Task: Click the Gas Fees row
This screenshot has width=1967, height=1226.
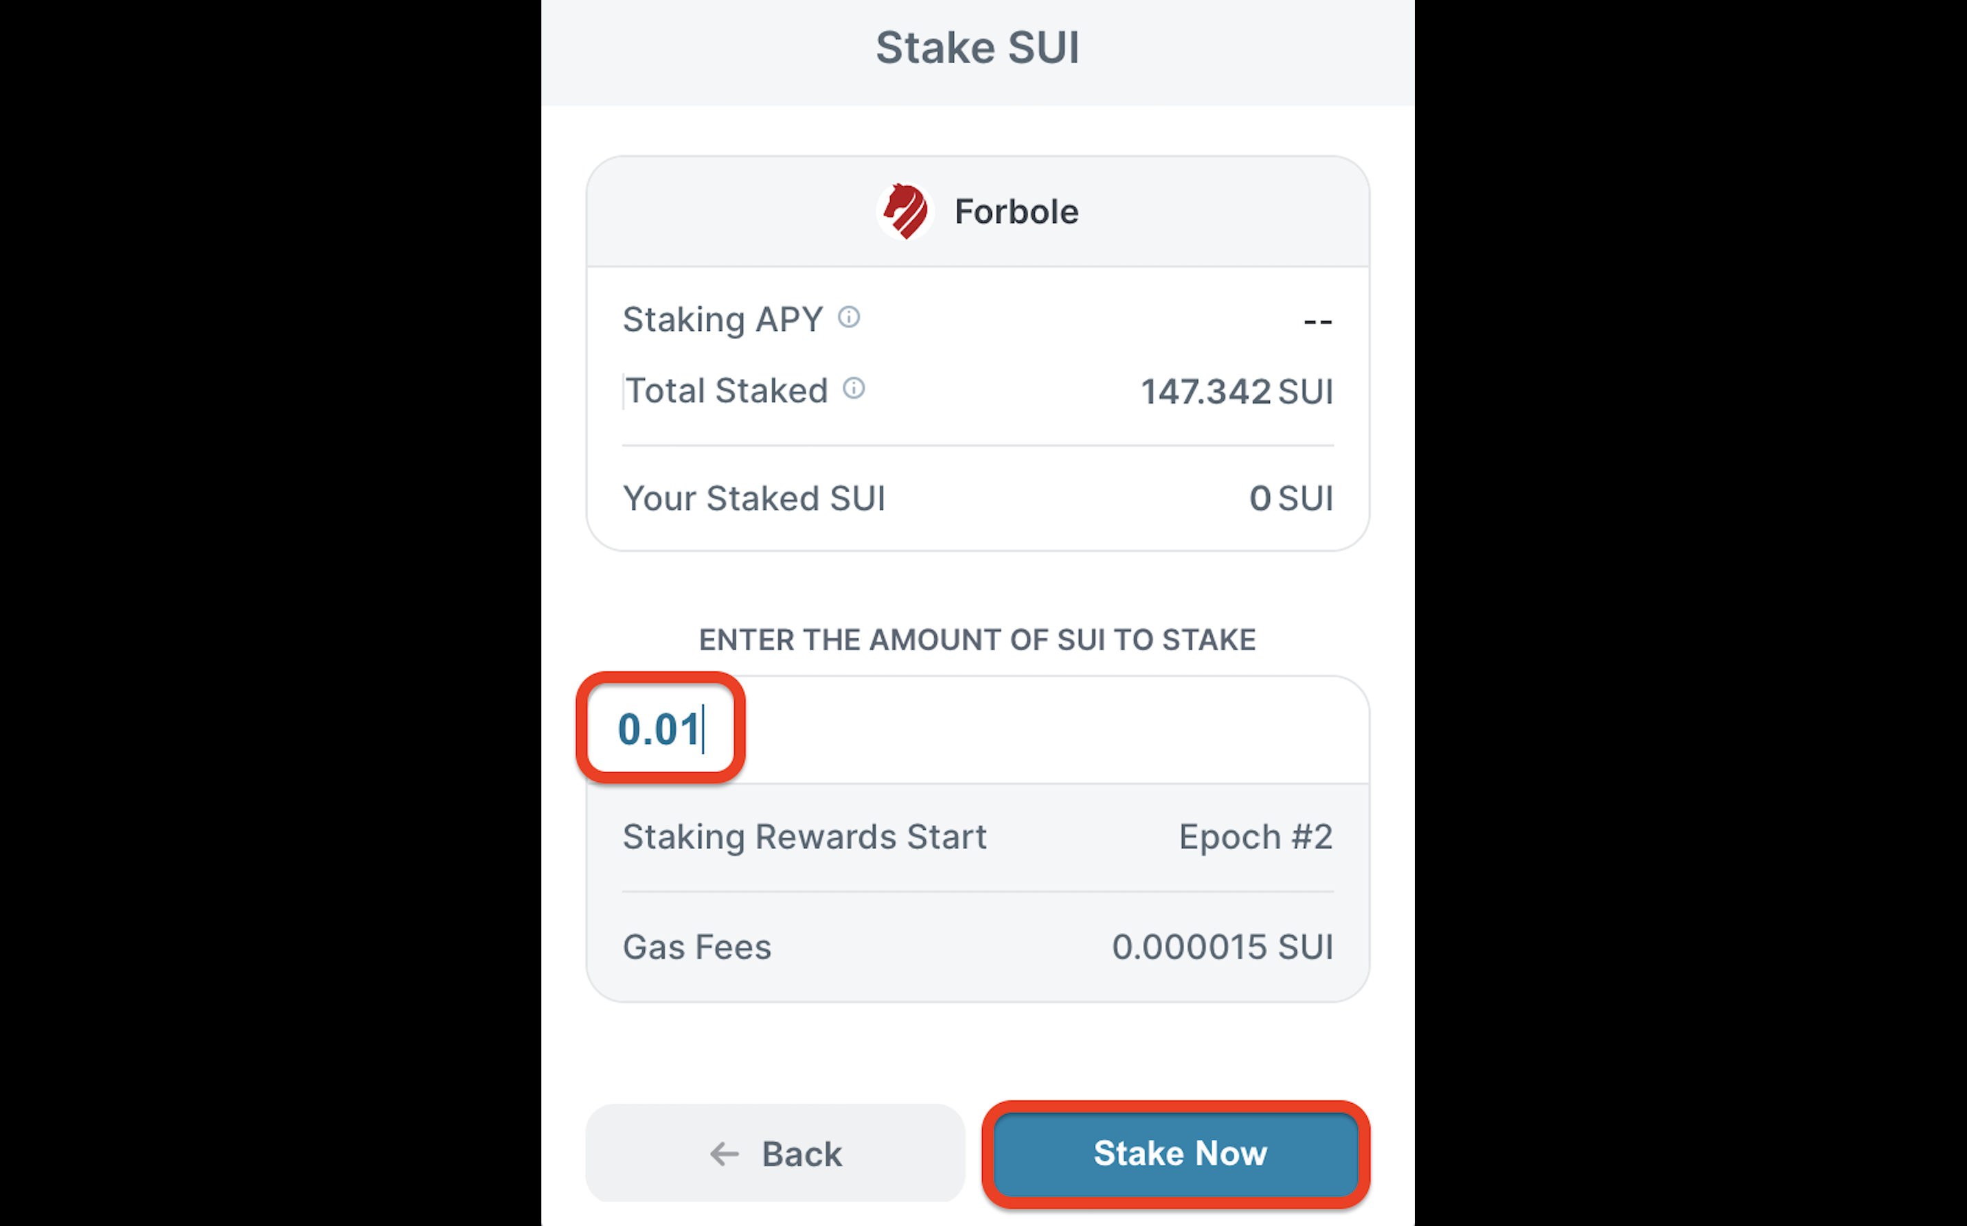Action: 977,946
